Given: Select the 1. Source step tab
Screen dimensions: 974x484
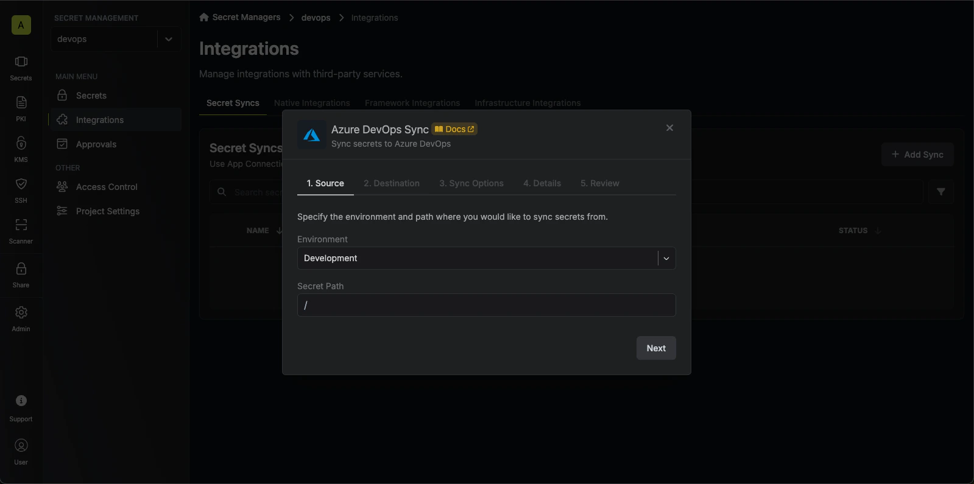Looking at the screenshot, I should [x=325, y=183].
